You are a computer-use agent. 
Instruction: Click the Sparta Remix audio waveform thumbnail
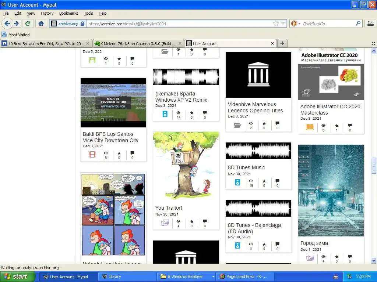186,77
